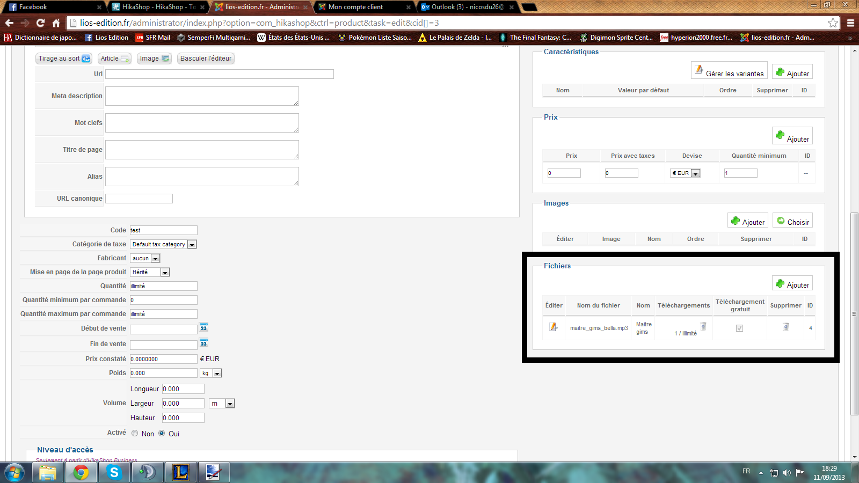This screenshot has width=859, height=483.
Task: Click Ajouter in the Images section
Action: click(748, 221)
